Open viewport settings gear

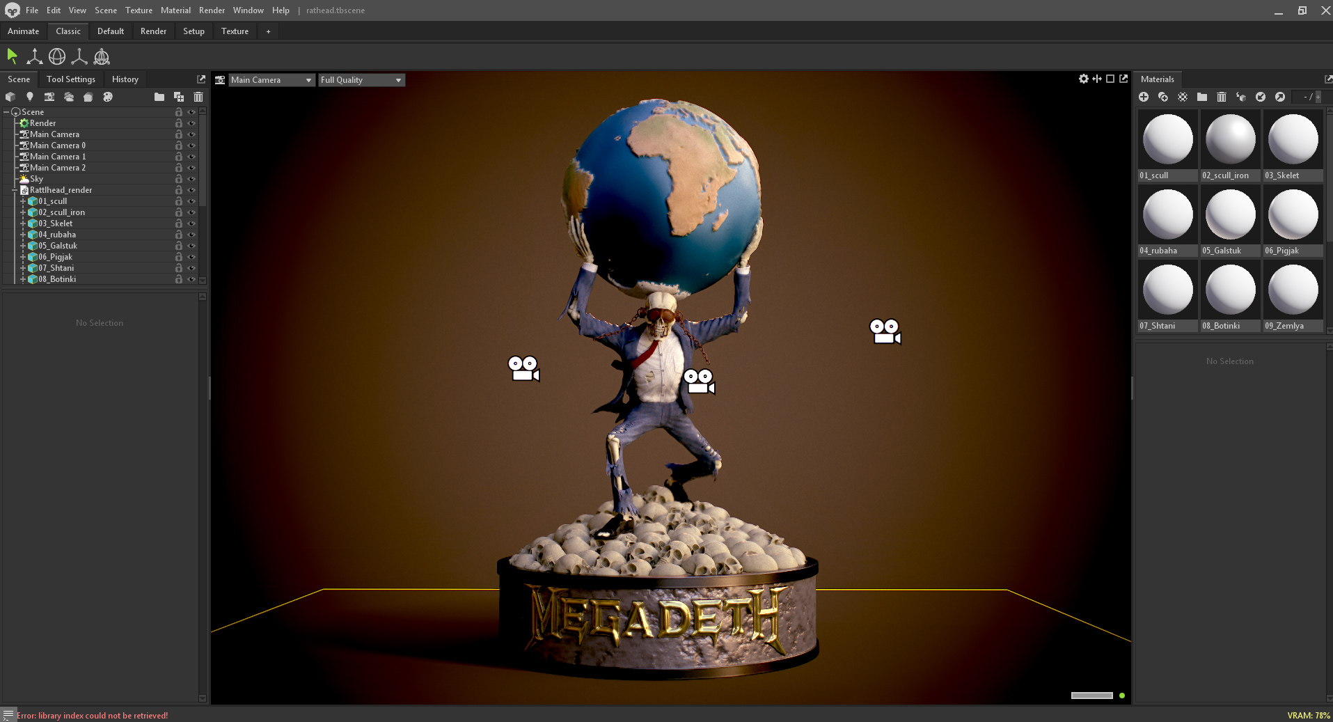(x=1084, y=79)
